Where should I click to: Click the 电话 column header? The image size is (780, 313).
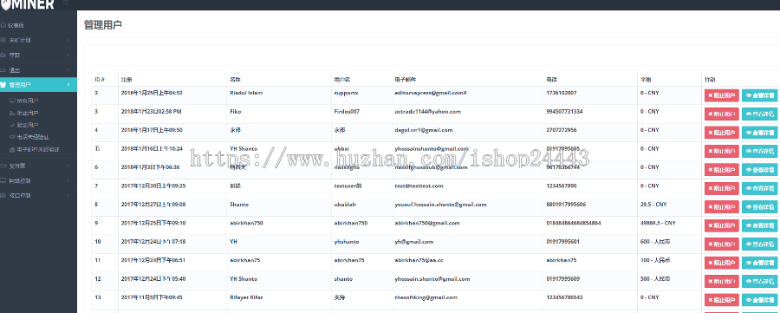[552, 80]
